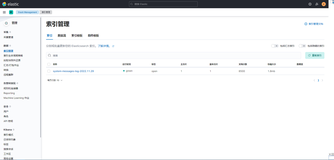Open the orange user avatar menu

click(x=324, y=4)
